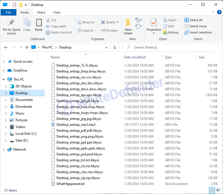Collapse the This PC tree node
Screen dimensions: 223x194
[4, 80]
